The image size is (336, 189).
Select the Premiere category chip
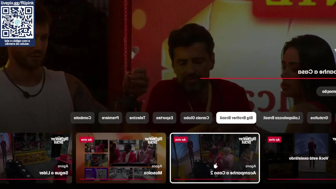(x=110, y=118)
